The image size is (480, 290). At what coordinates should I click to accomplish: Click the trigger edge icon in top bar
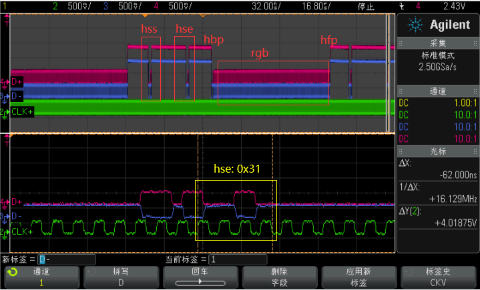402,5
